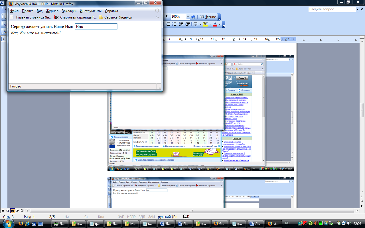Click the vertical scrollbar thumb in Word

pyautogui.click(x=362, y=110)
